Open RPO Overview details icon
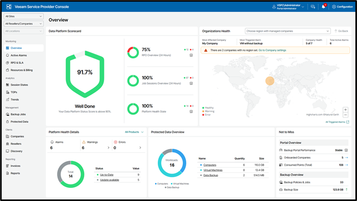 [192, 55]
